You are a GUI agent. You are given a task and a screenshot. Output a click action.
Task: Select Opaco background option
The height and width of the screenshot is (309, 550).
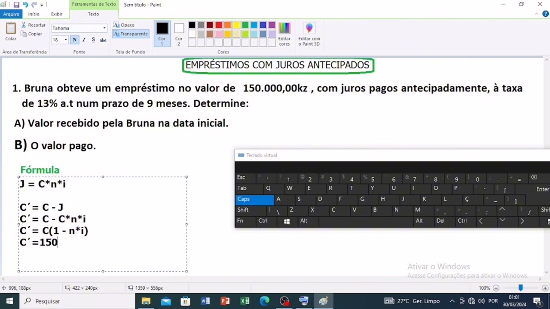pos(124,25)
